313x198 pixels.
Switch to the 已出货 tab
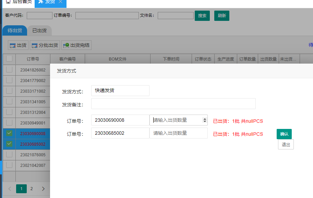(39, 30)
